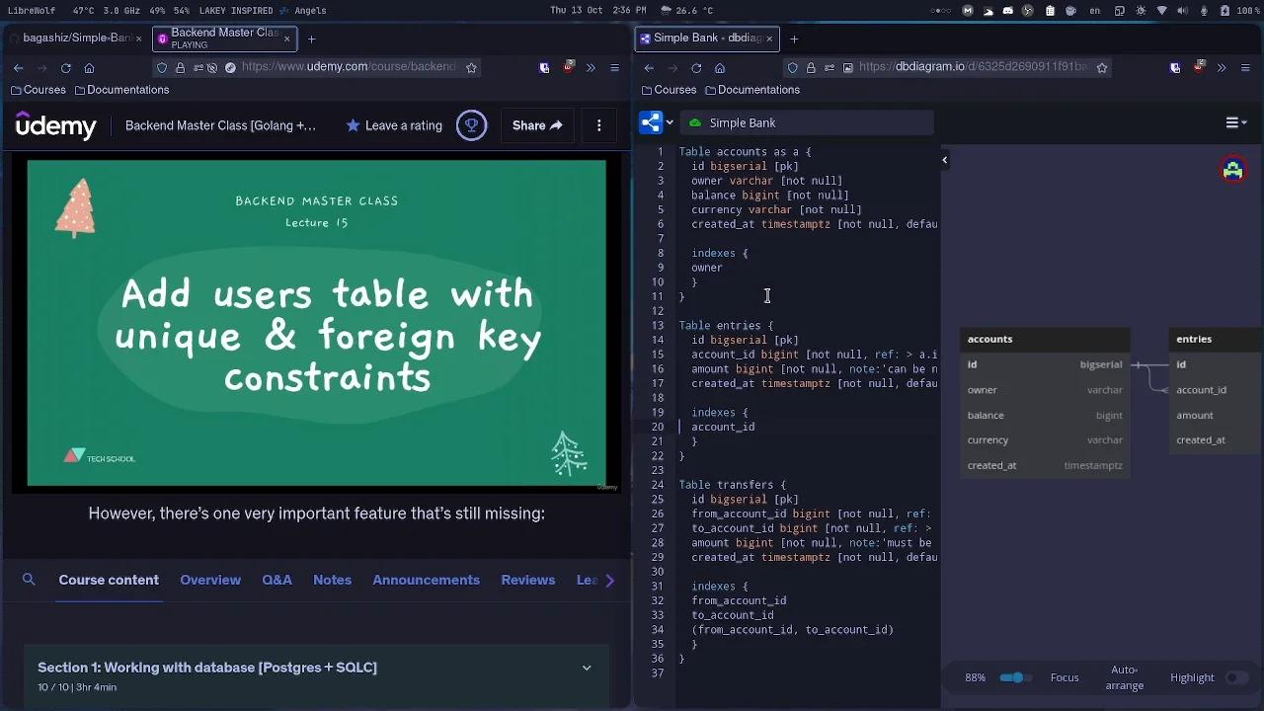Collapse Section 1: Working with database
The height and width of the screenshot is (711, 1264).
tap(587, 668)
